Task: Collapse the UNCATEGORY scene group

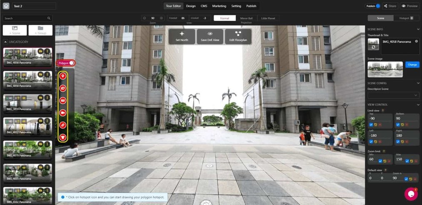Action: tap(5, 42)
